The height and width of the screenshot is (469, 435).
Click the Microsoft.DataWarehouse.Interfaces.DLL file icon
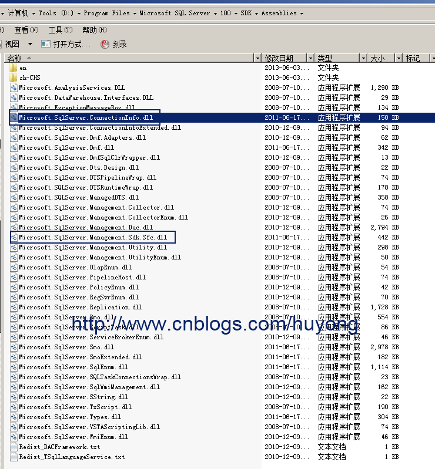coord(14,97)
